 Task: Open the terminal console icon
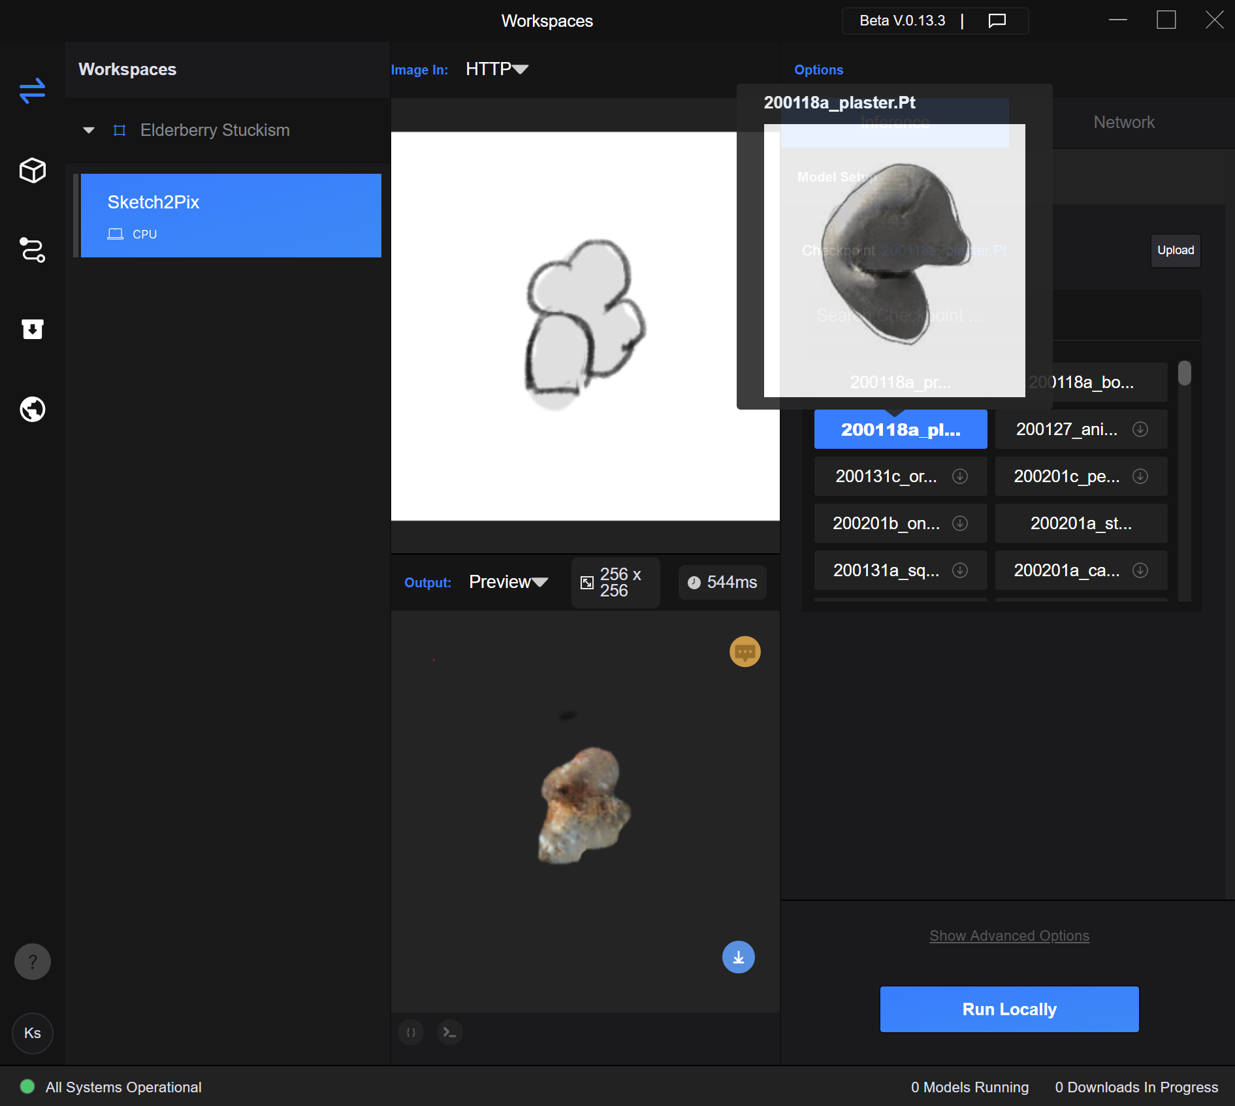tap(449, 1032)
